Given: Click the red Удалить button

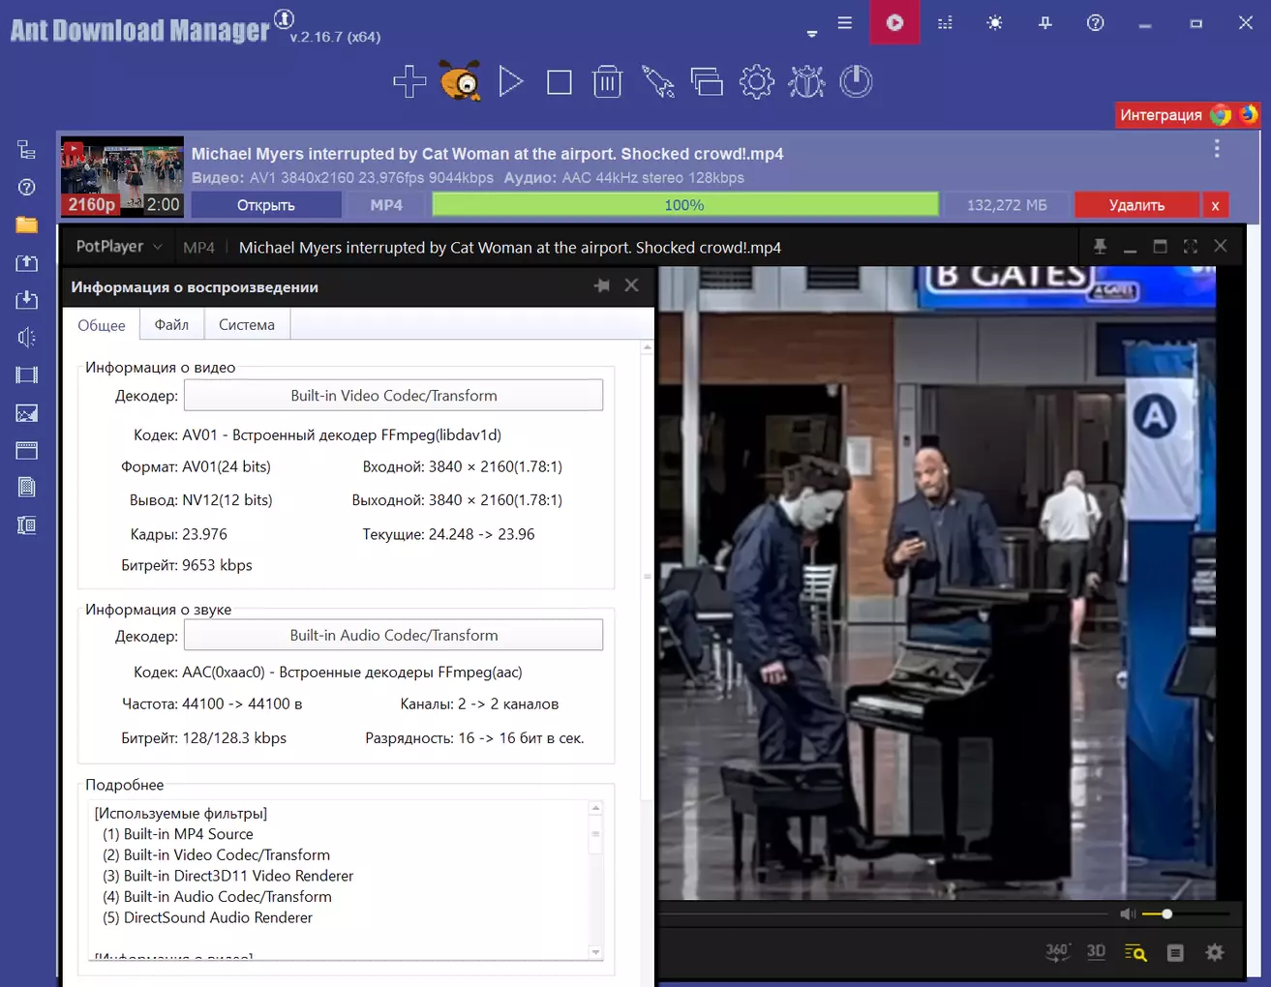Looking at the screenshot, I should tap(1136, 205).
